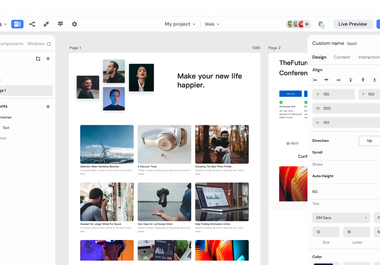Add a new folder in pages panel
380x265 pixels.
click(38, 59)
